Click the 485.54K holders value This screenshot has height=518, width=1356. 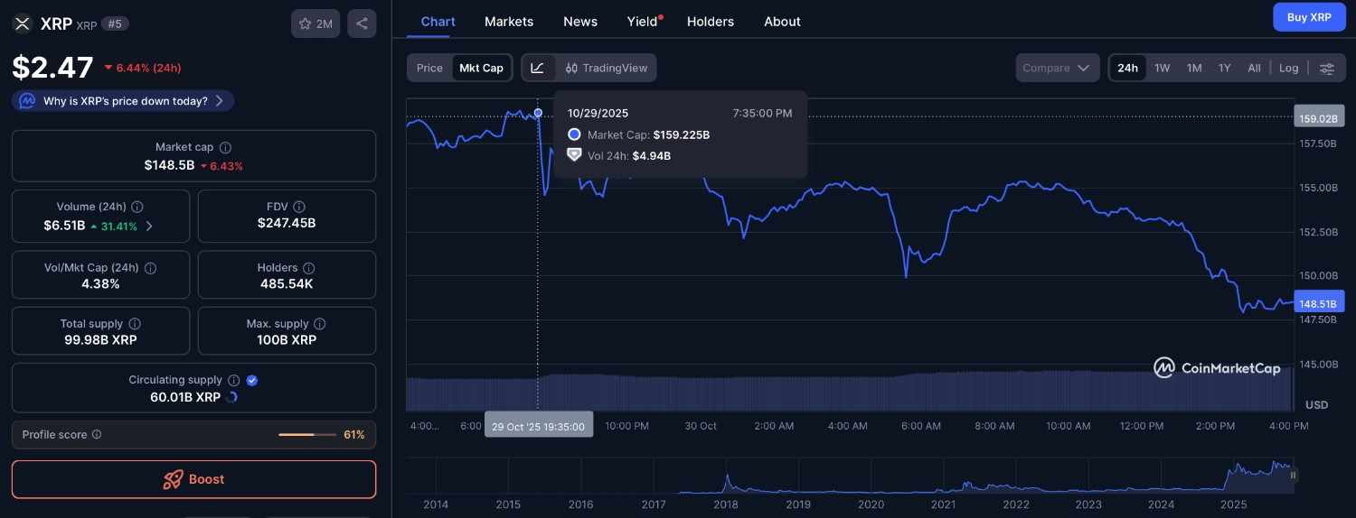(x=287, y=284)
